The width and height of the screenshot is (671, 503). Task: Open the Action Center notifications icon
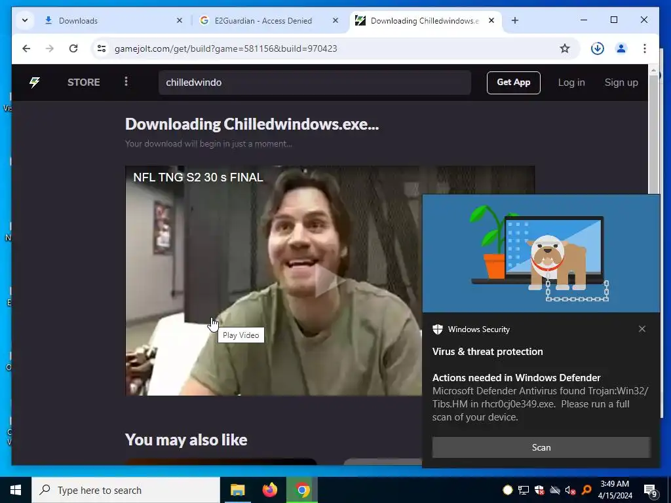650,491
